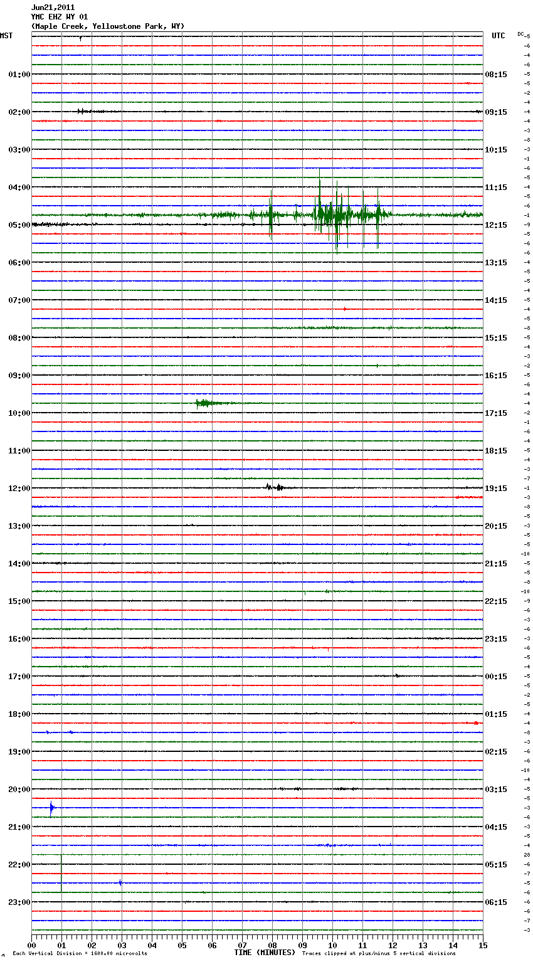533x962 pixels.
Task: Click the 22:15 UTC time label
Action: (x=496, y=601)
